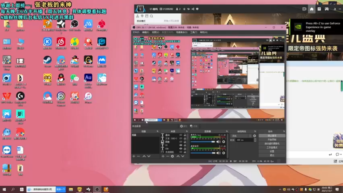Screen dimensions: 343x193
Task: Toggle visibility eye of the fourth source row
Action: pyautogui.click(x=181, y=145)
